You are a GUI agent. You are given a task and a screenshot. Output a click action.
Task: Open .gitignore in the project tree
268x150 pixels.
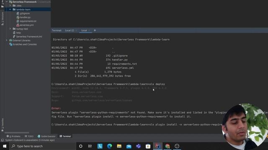point(25,13)
